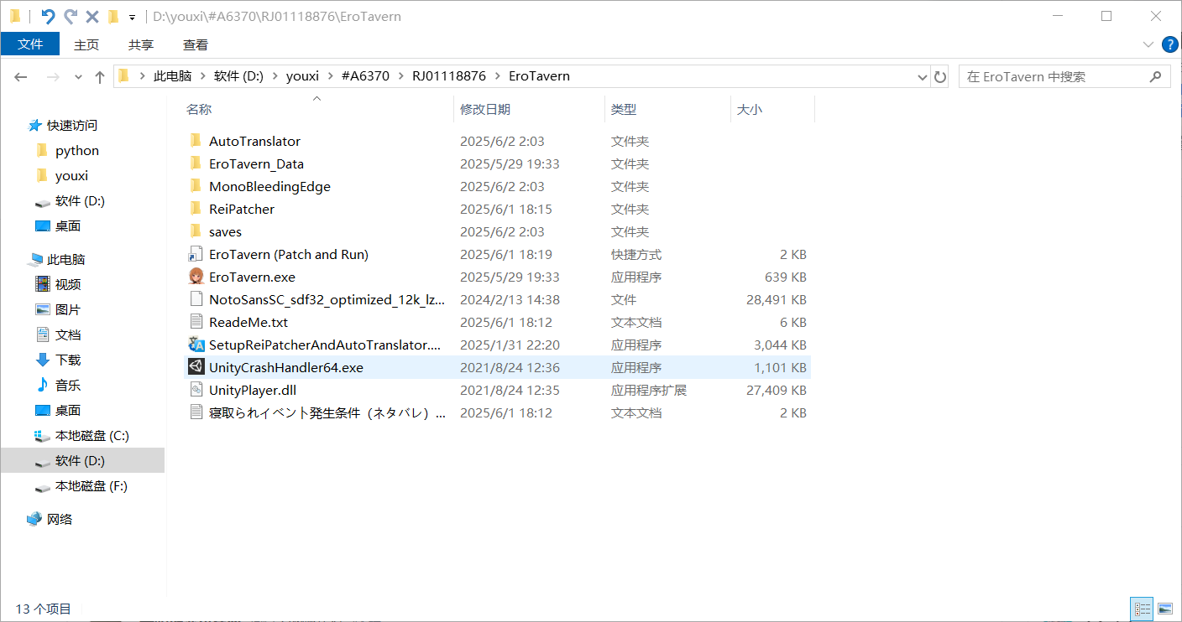Select 此电脑 in the navigation pane
This screenshot has height=622, width=1182.
click(66, 260)
